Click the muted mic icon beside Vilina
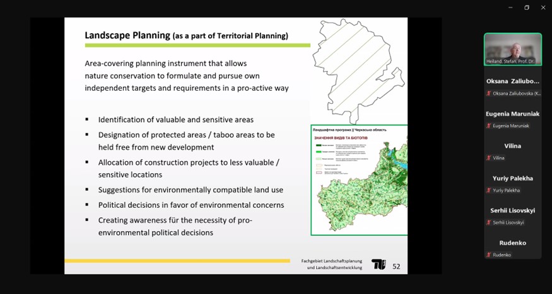 pyautogui.click(x=488, y=158)
